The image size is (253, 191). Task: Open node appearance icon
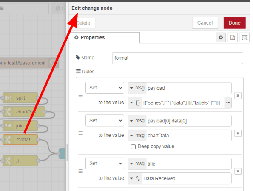click(244, 37)
